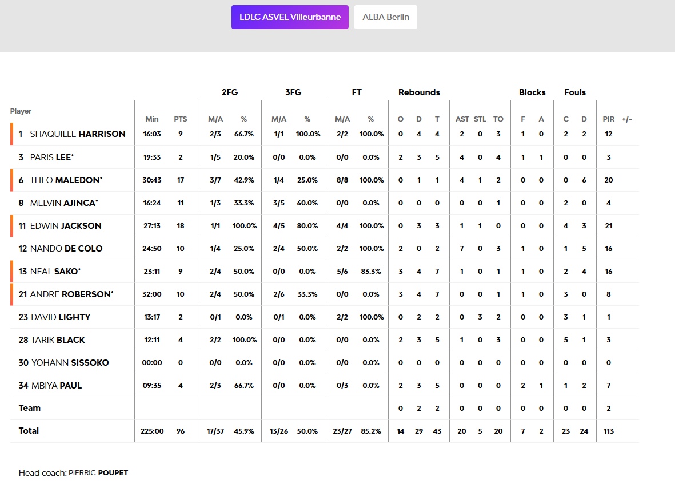Click head coach Pierric Poupet's name
This screenshot has height=481, width=675.
click(x=98, y=473)
